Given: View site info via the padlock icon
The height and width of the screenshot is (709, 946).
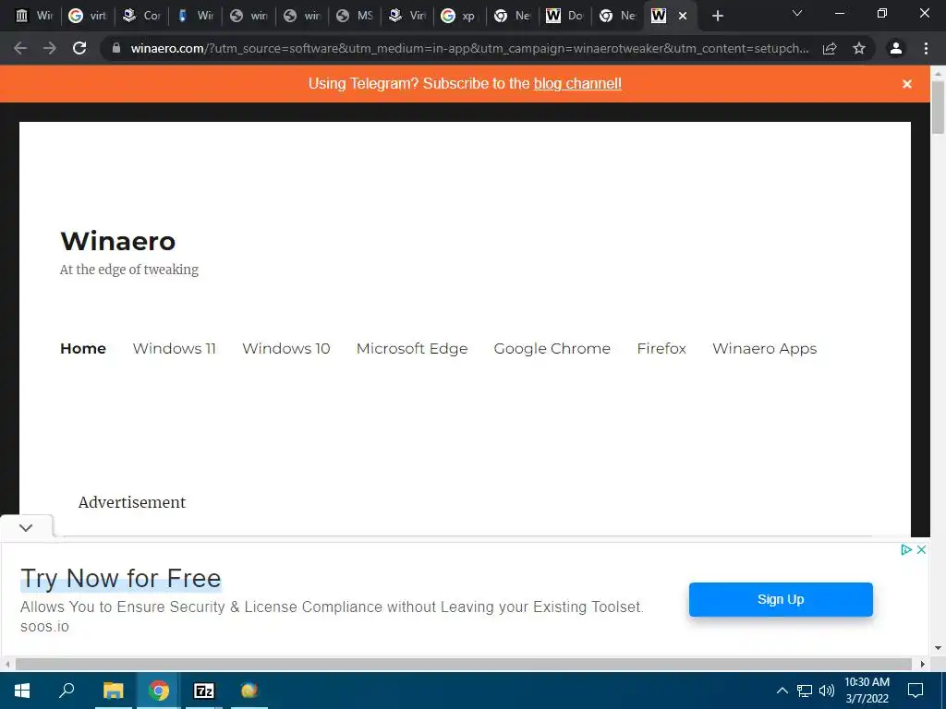Looking at the screenshot, I should coord(116,48).
